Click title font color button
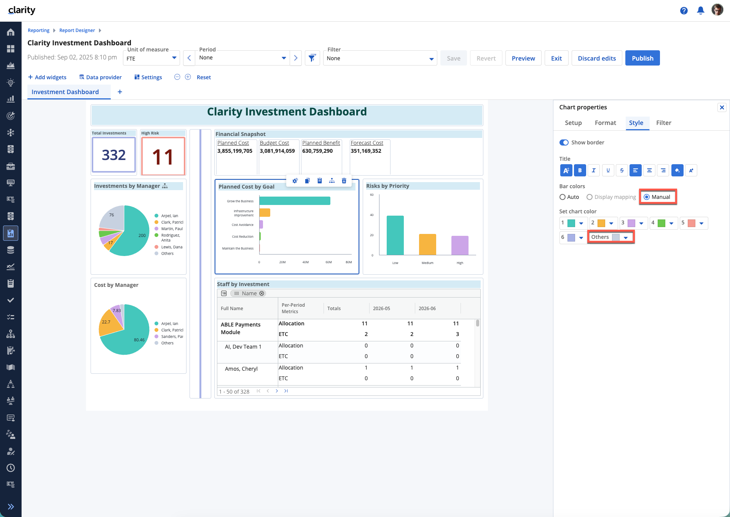Image resolution: width=730 pixels, height=517 pixels. pyautogui.click(x=691, y=170)
